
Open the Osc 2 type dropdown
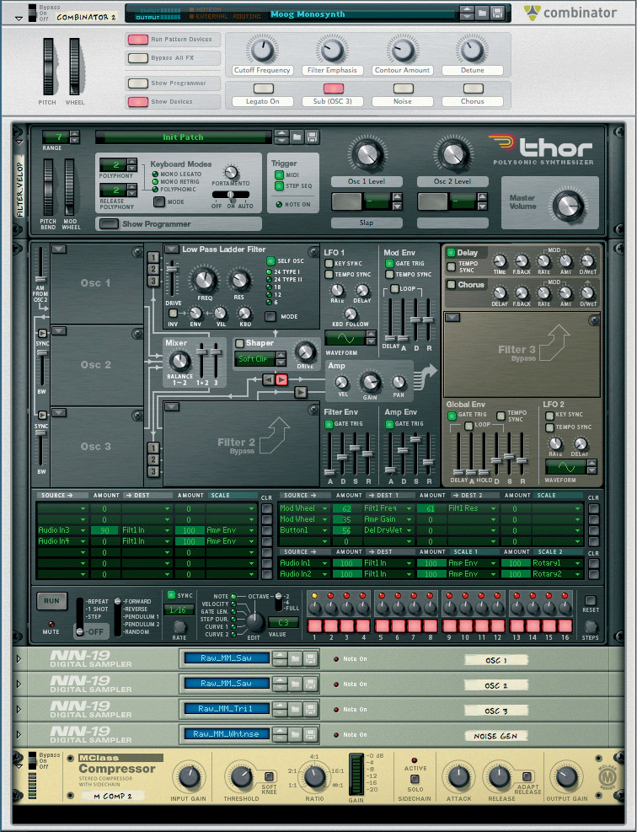[x=59, y=330]
